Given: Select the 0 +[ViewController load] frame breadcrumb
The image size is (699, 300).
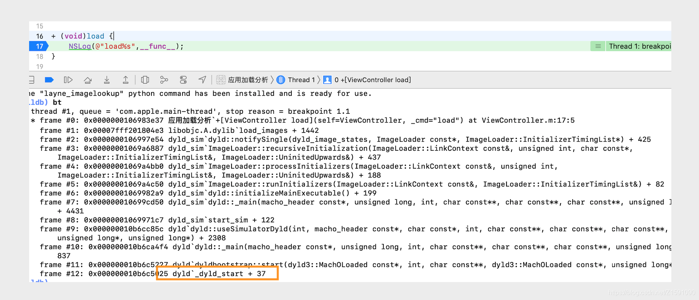Looking at the screenshot, I should 367,80.
